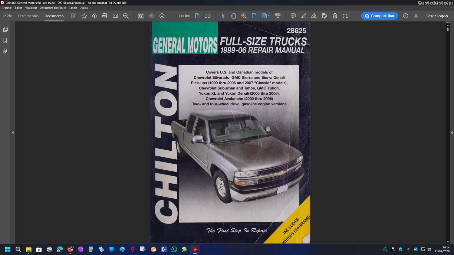The width and height of the screenshot is (454, 255).
Task: Star this file as favorite
Action: [x=84, y=16]
